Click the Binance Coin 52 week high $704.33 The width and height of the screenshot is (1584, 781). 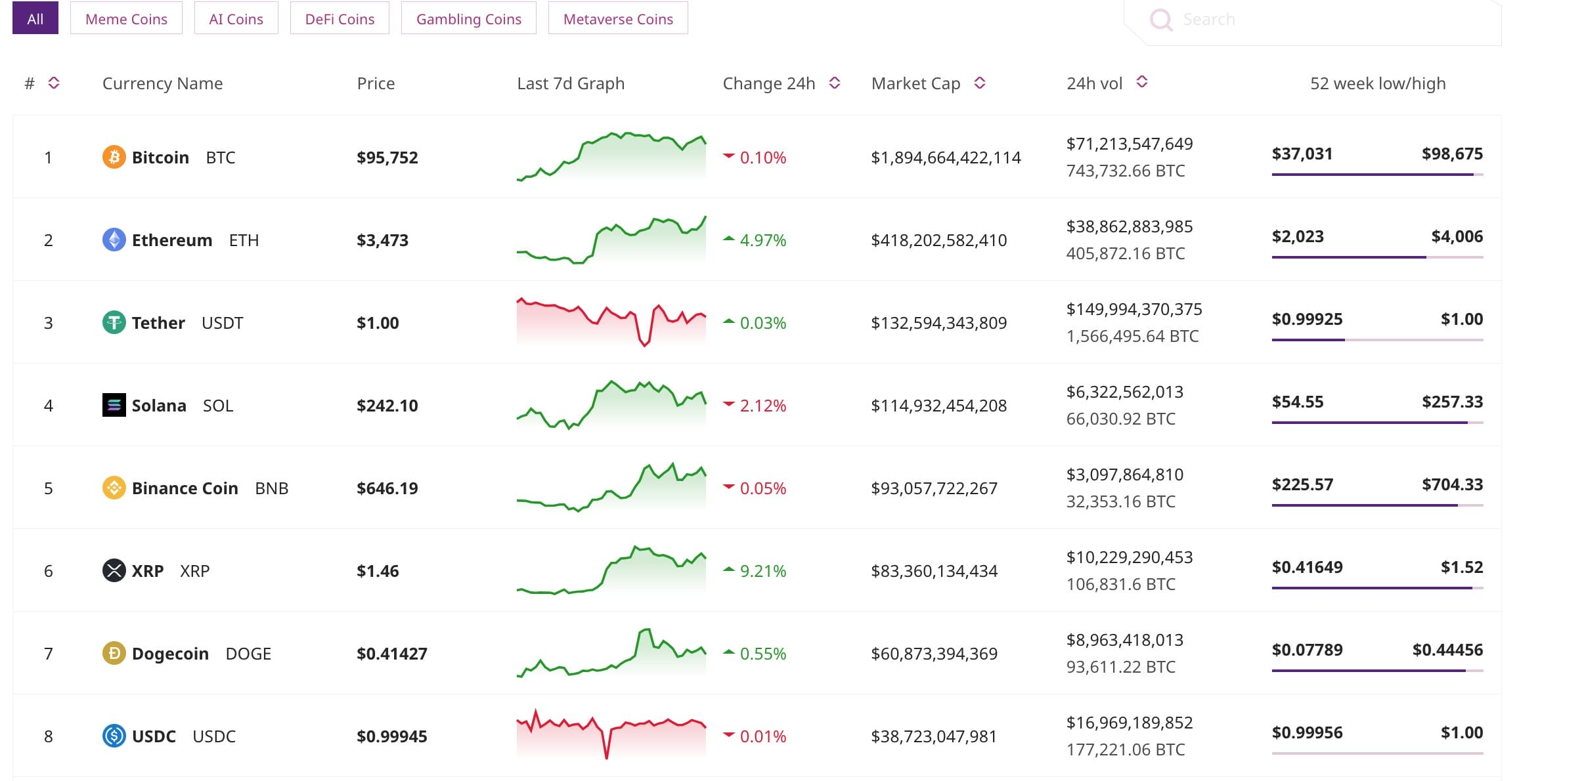(1453, 484)
